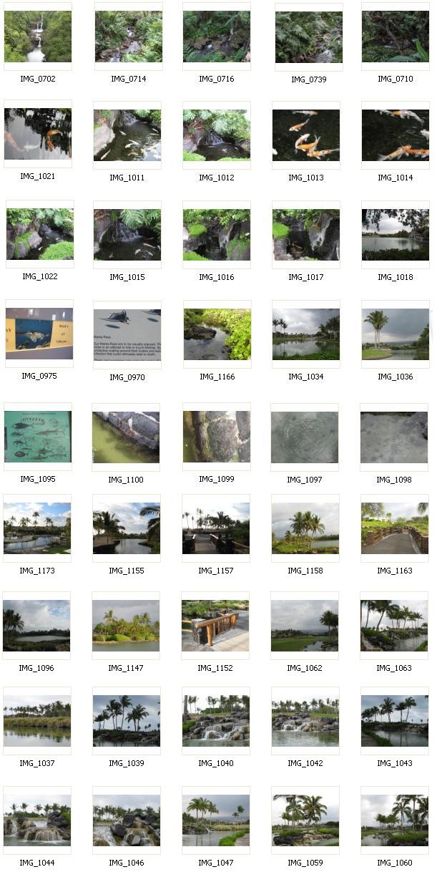Open the IMG_1060 palm trees photo
This screenshot has height=877, width=437.
pos(394,820)
